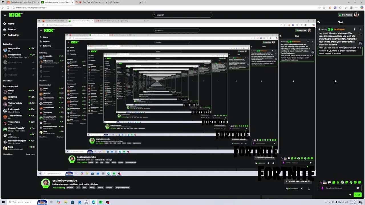Go to Home in sidebar
The width and height of the screenshot is (365, 205).
[11, 24]
